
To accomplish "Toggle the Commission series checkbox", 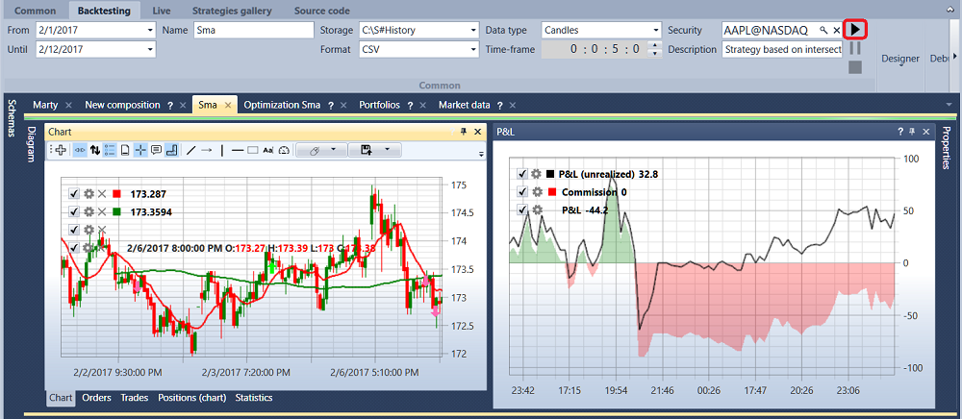I will pos(522,192).
